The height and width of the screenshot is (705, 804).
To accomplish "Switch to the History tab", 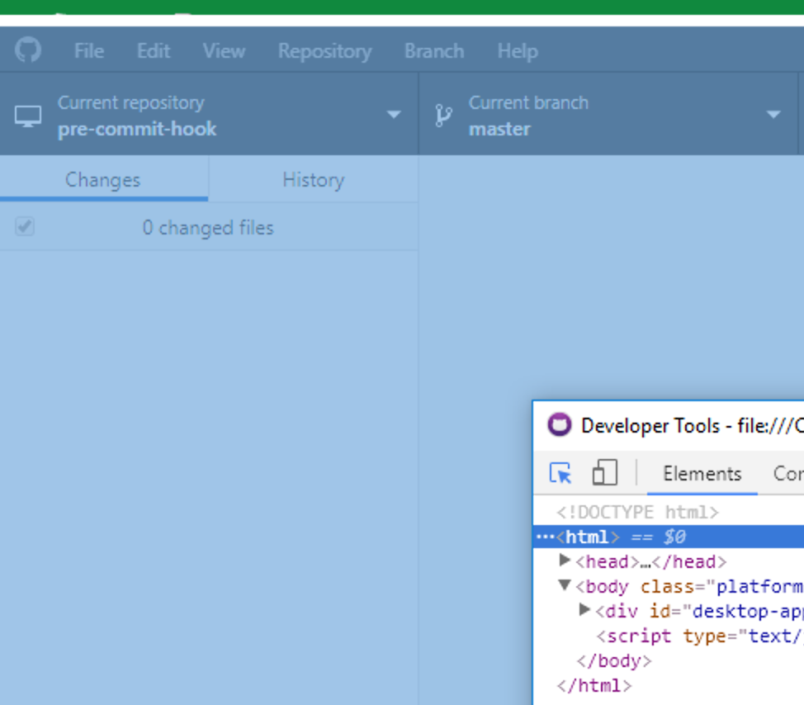I will [314, 179].
